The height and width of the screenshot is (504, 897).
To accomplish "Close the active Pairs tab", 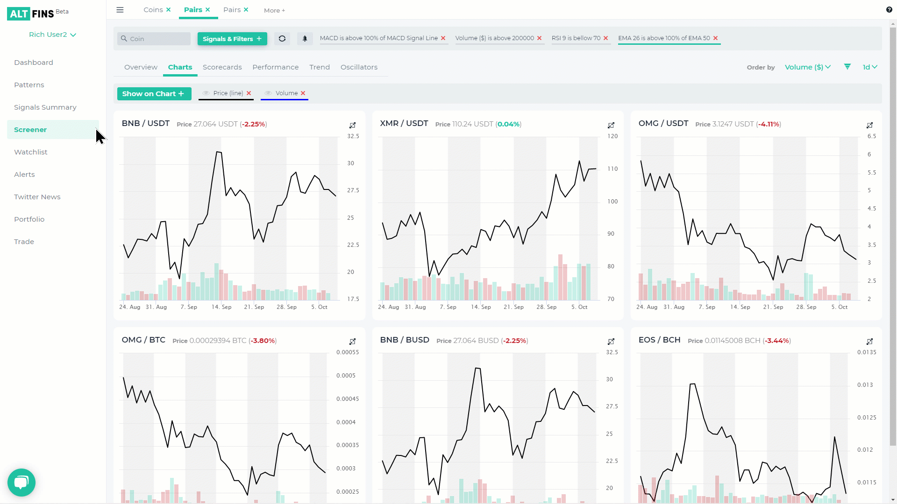I will point(208,10).
